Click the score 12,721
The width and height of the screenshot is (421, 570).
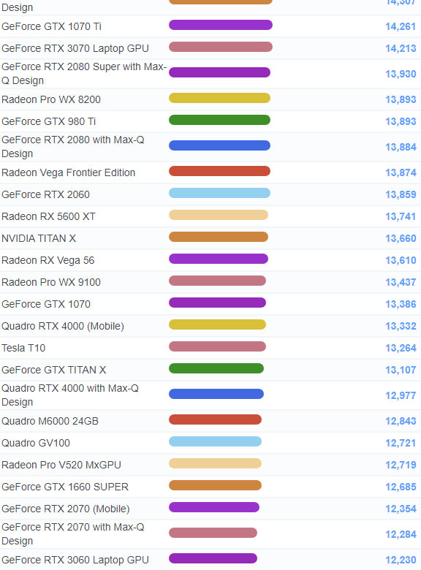(x=401, y=443)
